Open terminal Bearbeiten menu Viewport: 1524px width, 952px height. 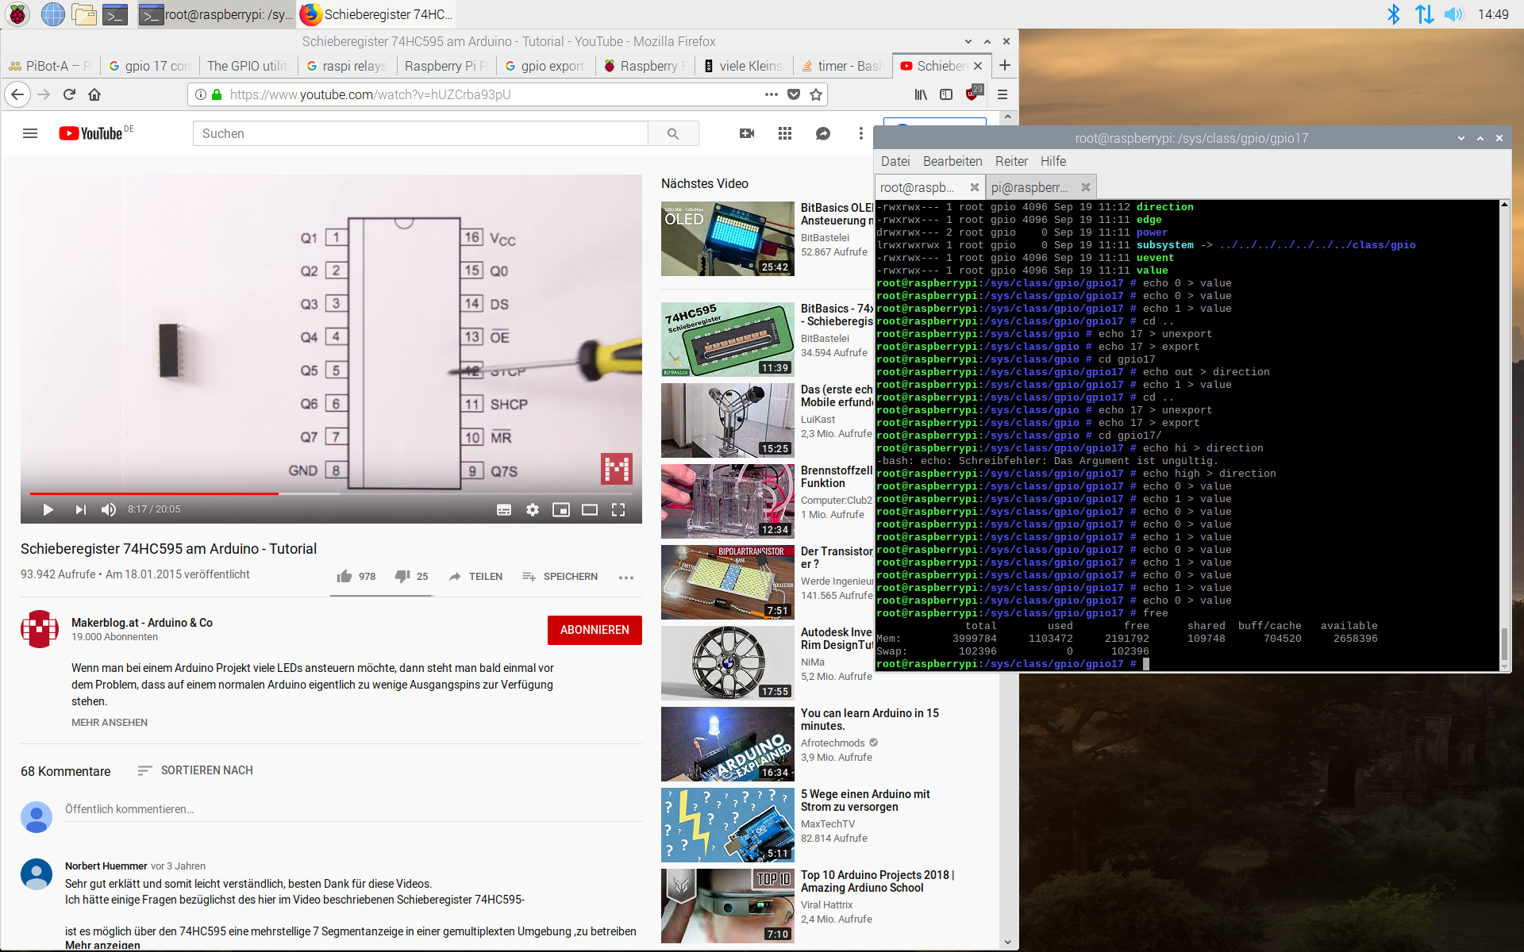click(952, 161)
